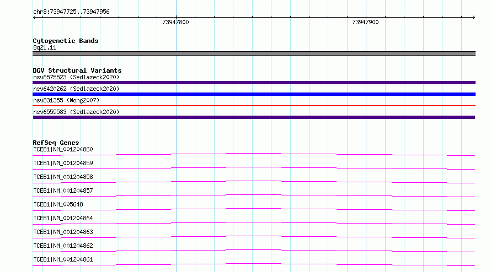This screenshot has width=491, height=272.
Task: Click the left arrow of the ruler
Action: [x=34, y=17]
